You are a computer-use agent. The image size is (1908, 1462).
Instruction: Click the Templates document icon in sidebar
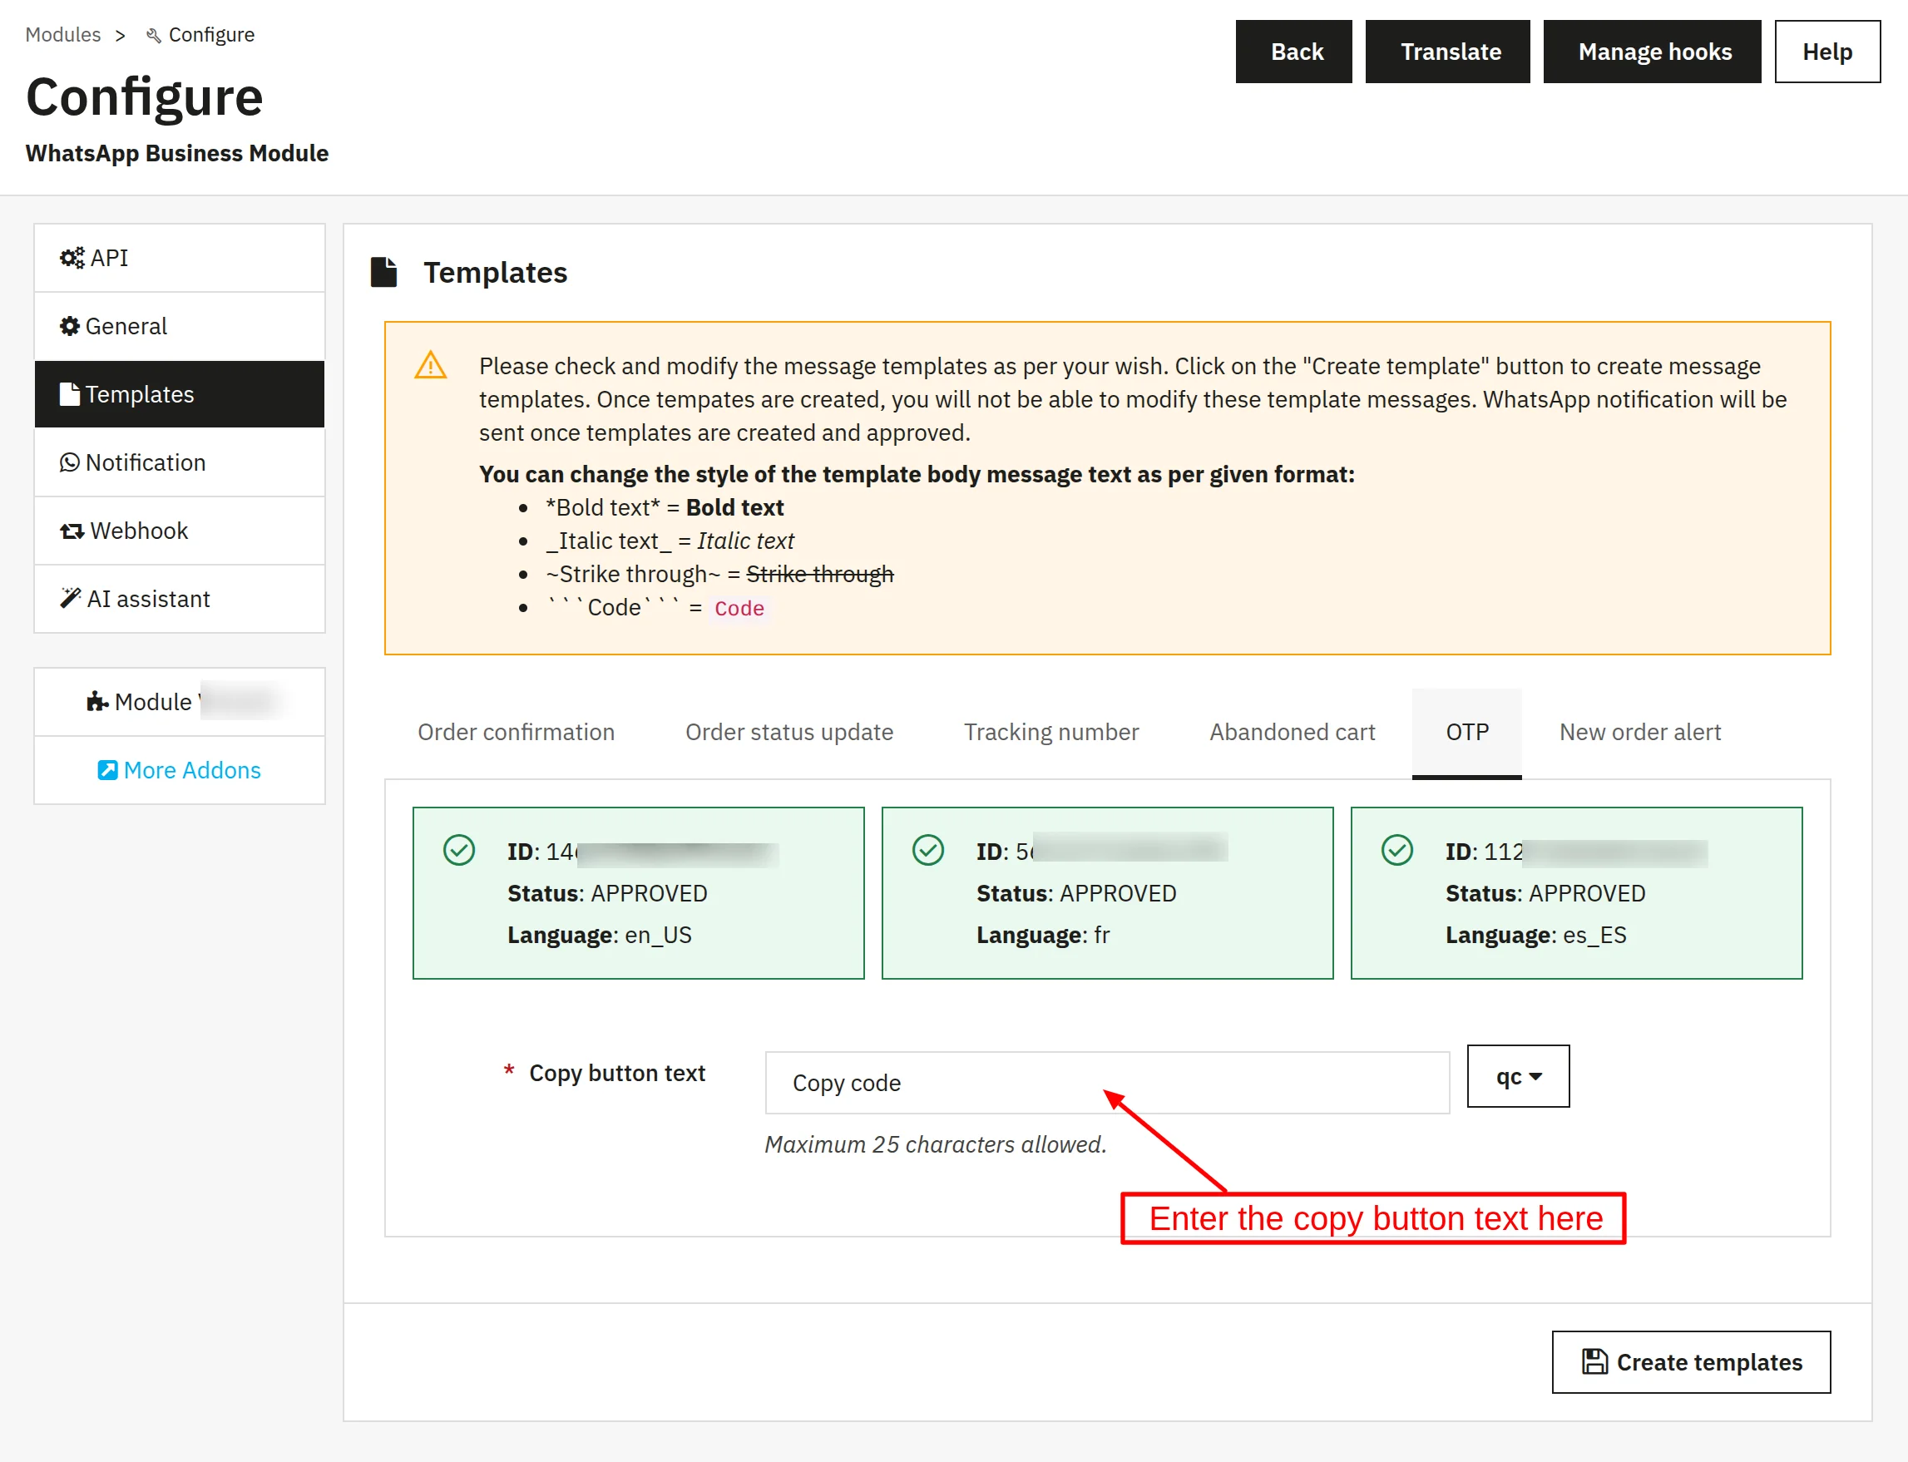pos(69,394)
